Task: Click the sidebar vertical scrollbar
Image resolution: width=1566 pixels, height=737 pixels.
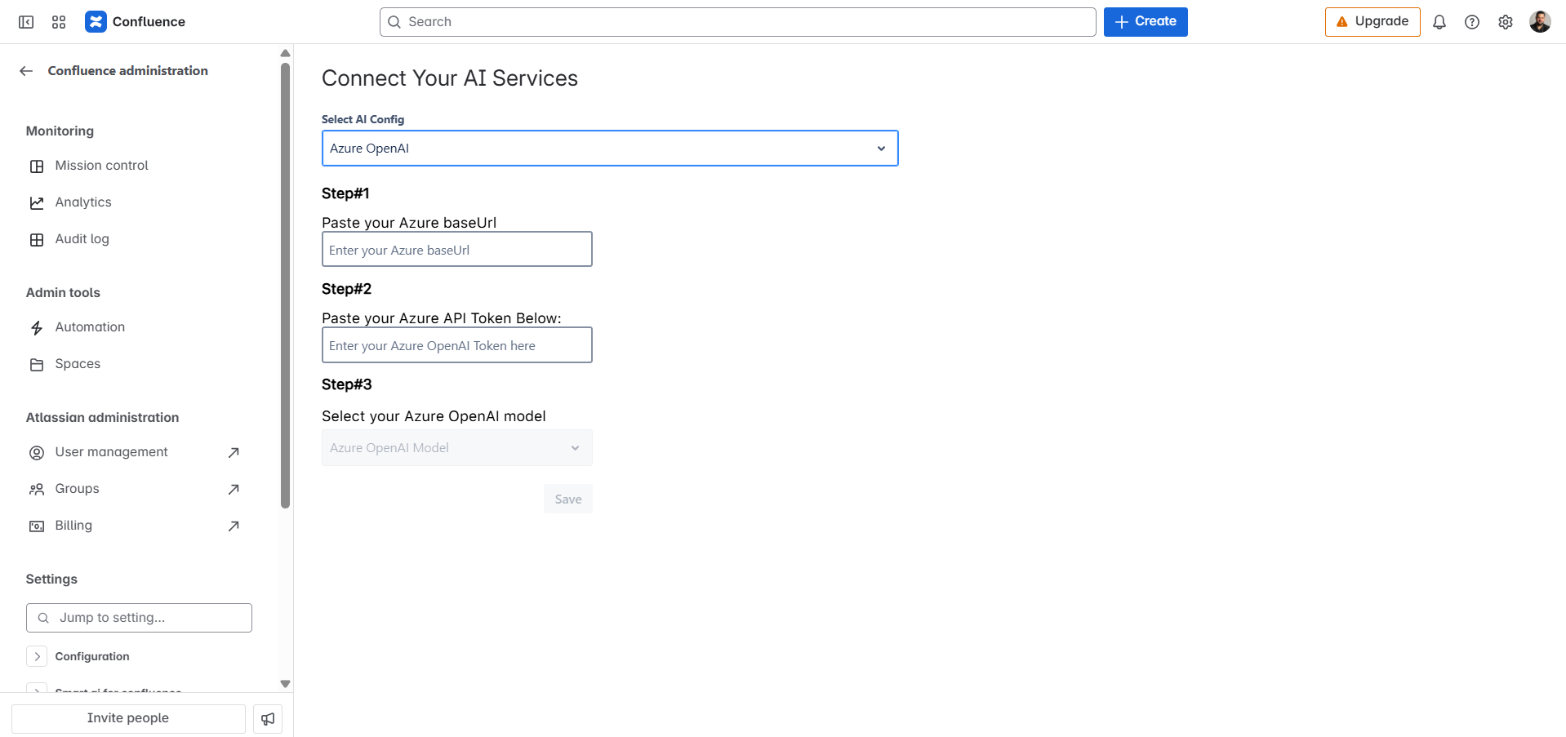Action: (x=285, y=286)
